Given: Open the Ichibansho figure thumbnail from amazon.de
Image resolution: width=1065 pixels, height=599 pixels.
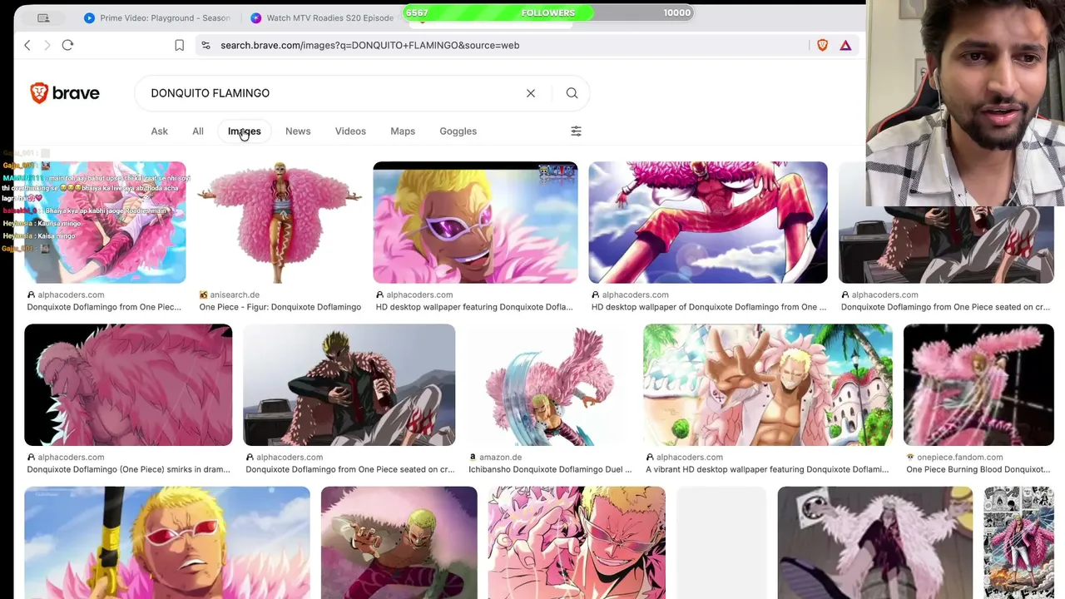Looking at the screenshot, I should click(x=549, y=384).
